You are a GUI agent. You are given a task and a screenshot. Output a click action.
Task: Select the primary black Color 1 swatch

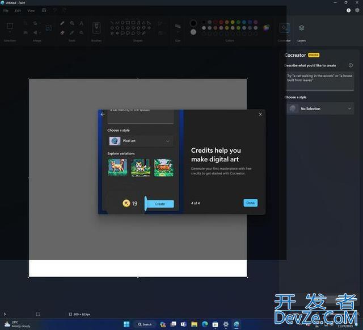(x=193, y=23)
